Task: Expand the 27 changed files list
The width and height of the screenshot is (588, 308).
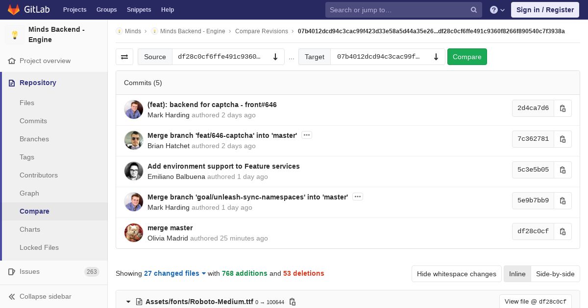Action: click(x=175, y=273)
